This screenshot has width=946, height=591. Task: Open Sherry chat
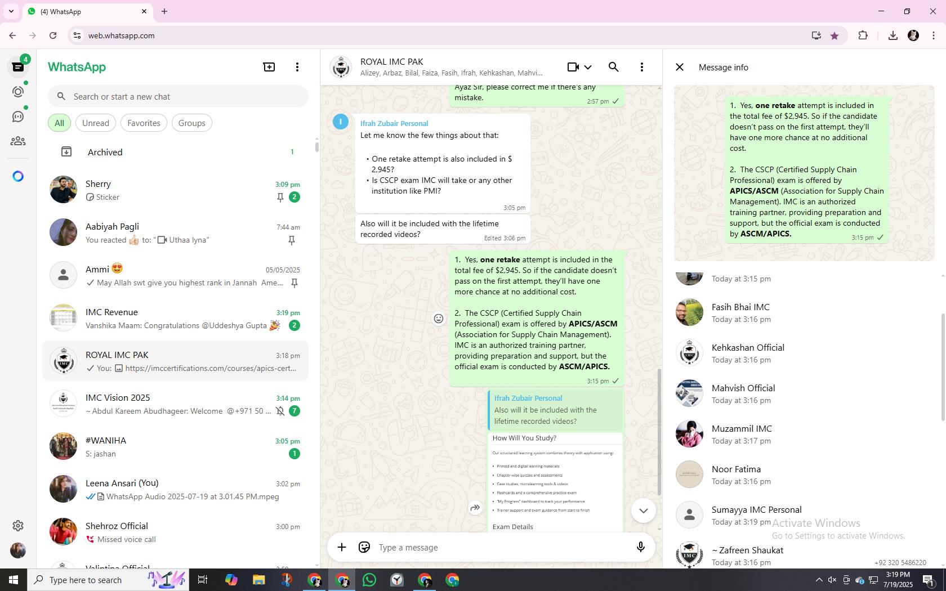[176, 190]
